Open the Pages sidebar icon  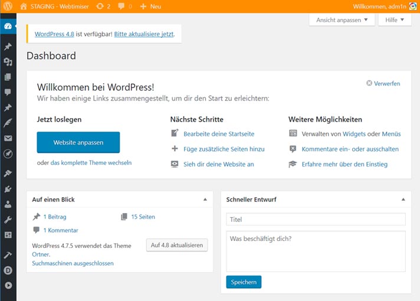click(x=8, y=77)
